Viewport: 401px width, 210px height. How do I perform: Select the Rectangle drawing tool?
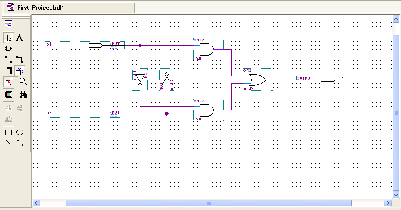[9, 132]
